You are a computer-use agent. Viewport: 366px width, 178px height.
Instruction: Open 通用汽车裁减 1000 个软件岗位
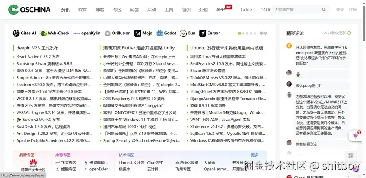click(130, 126)
